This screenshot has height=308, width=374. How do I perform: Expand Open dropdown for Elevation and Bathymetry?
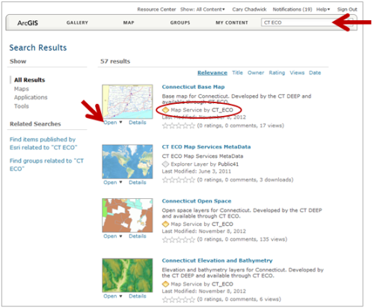tap(113, 296)
